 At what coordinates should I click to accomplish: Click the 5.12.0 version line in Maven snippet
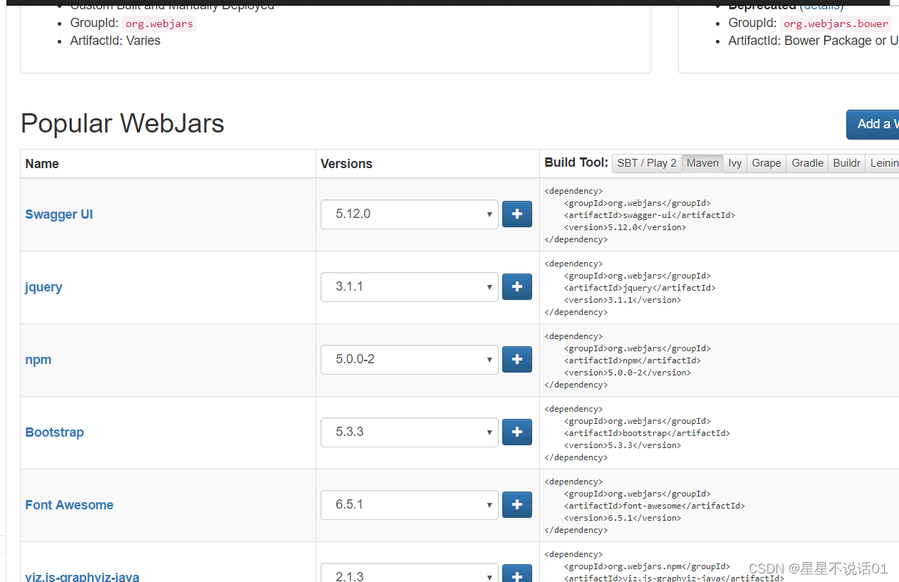click(625, 227)
